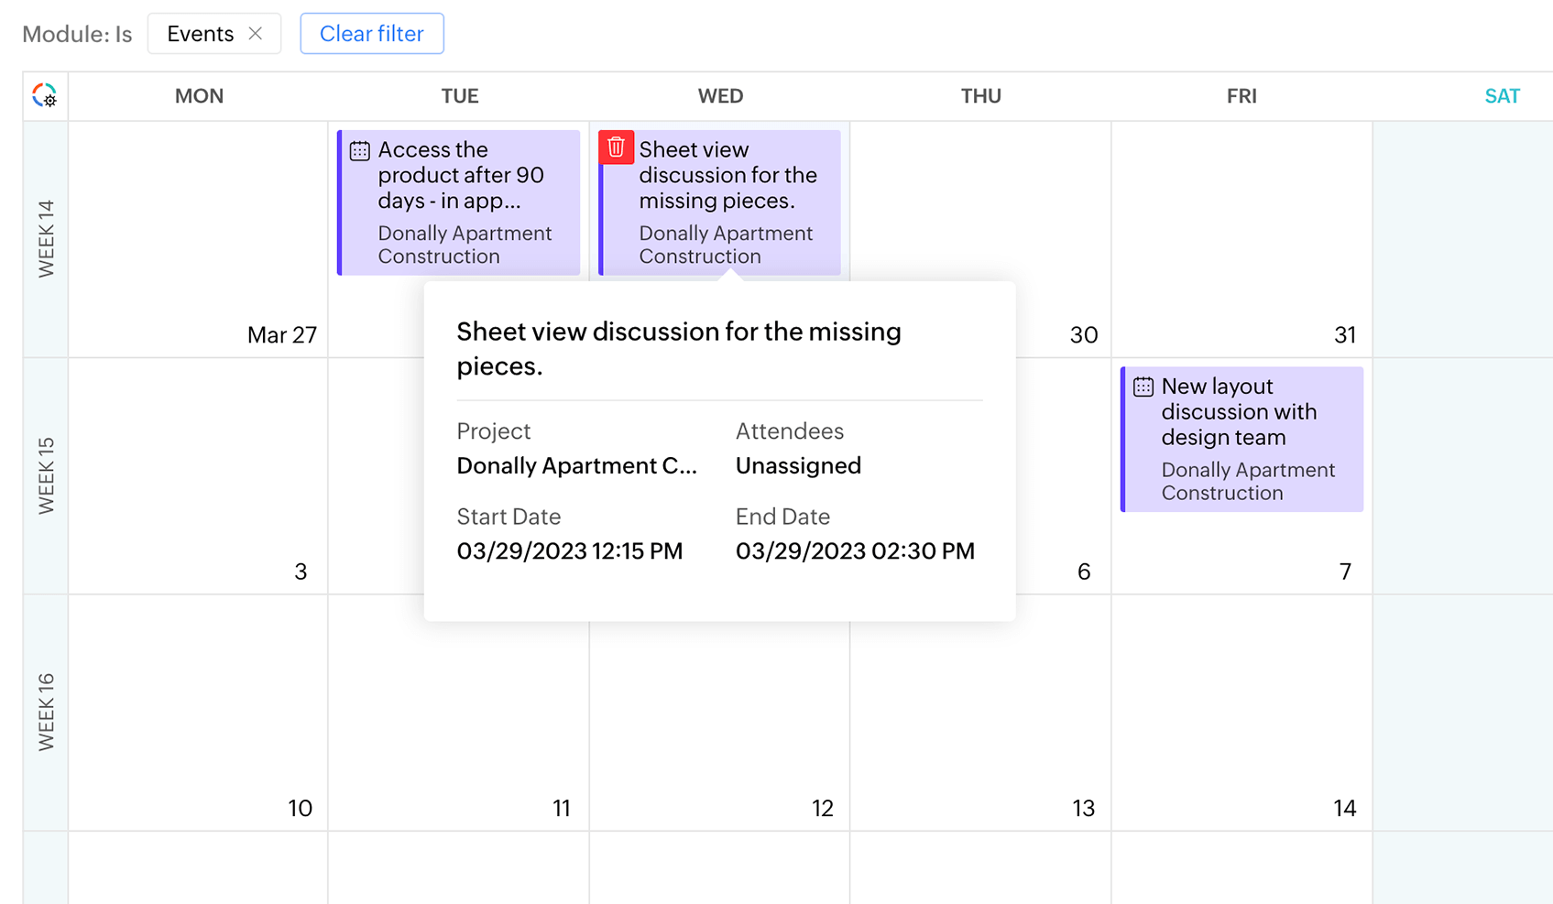This screenshot has height=904, width=1553.
Task: Click the MON column header
Action: click(199, 96)
